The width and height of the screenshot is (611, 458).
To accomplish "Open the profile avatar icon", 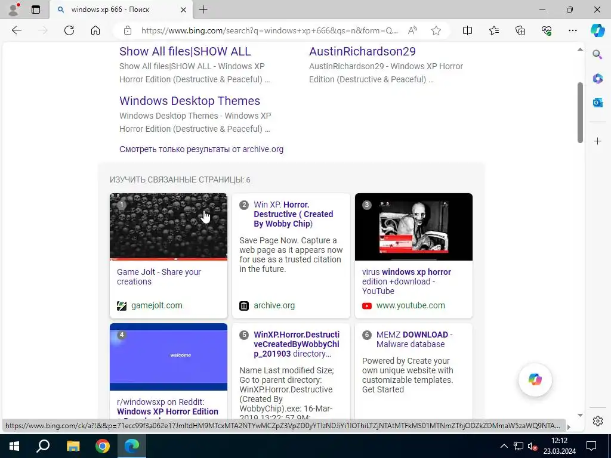I will (14, 10).
